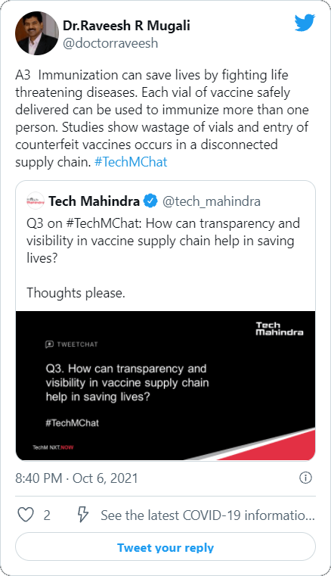Click the lightning bolt COVID-19 icon
331x576 pixels.
(82, 515)
